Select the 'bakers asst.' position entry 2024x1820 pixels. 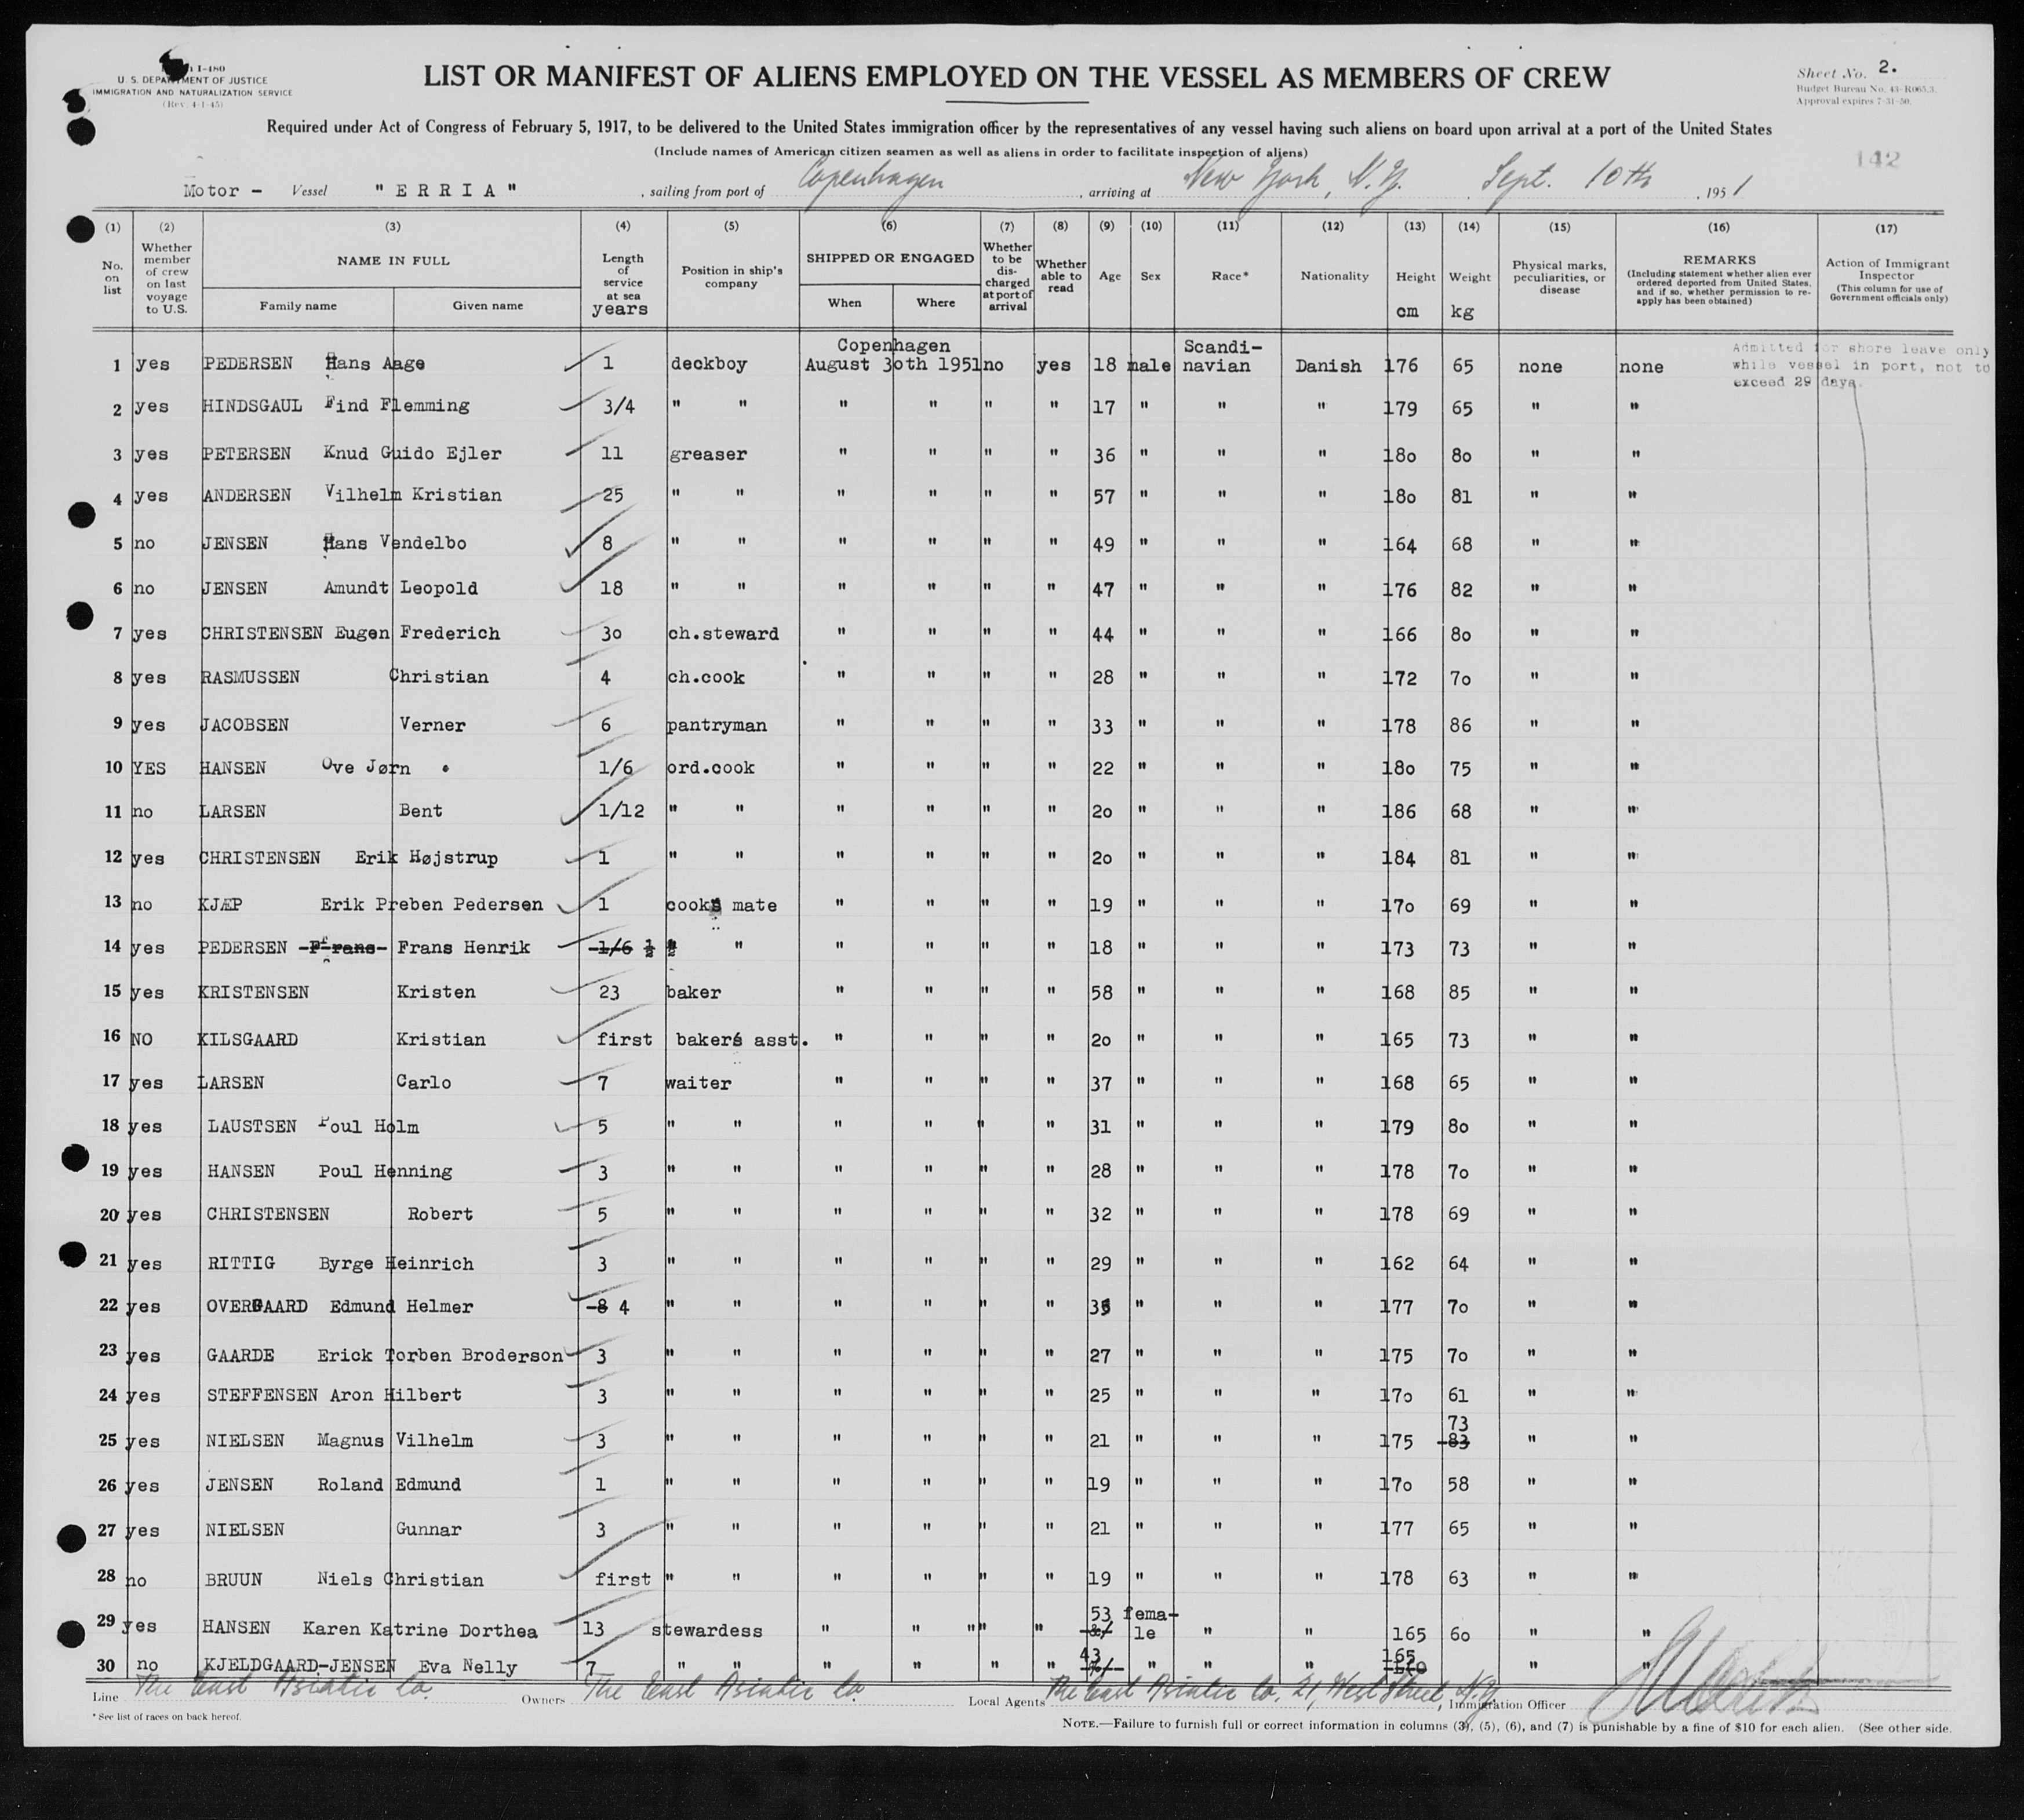(x=741, y=1040)
